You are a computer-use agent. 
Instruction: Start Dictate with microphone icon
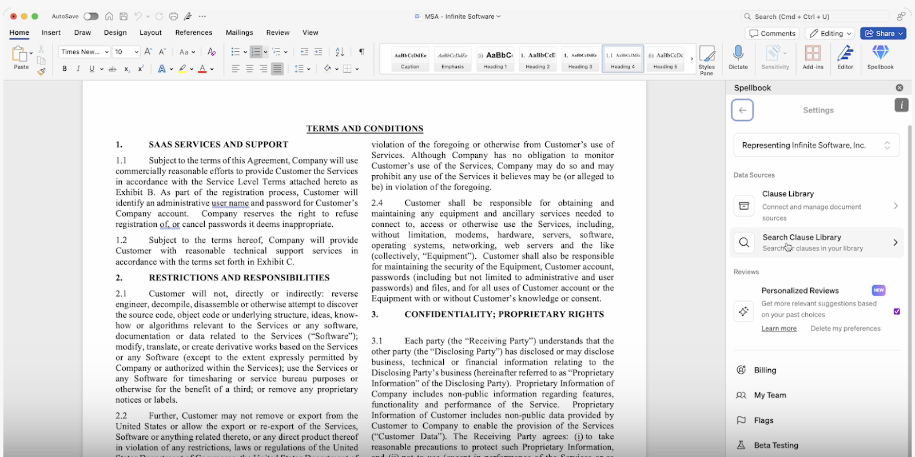point(738,57)
